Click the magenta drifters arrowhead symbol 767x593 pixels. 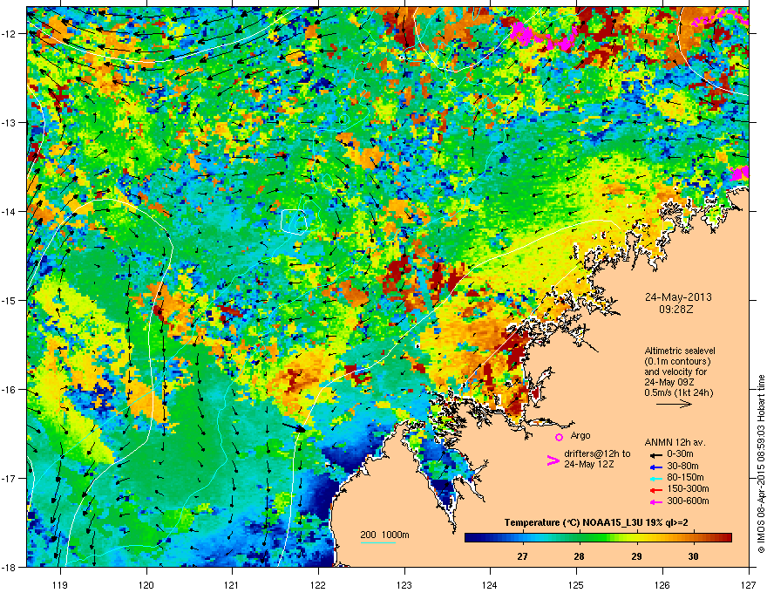[553, 460]
